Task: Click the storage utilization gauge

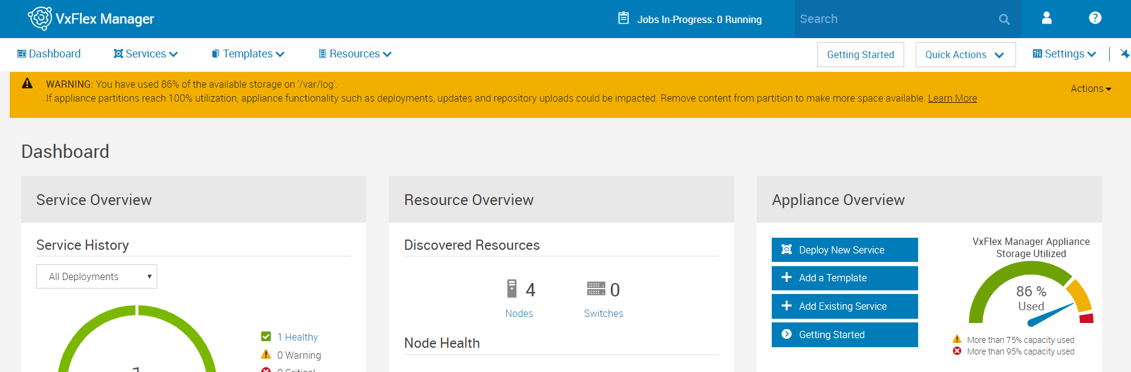Action: tap(1031, 296)
